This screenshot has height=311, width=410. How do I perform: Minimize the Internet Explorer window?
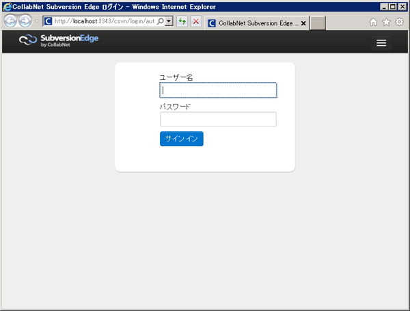(x=384, y=7)
